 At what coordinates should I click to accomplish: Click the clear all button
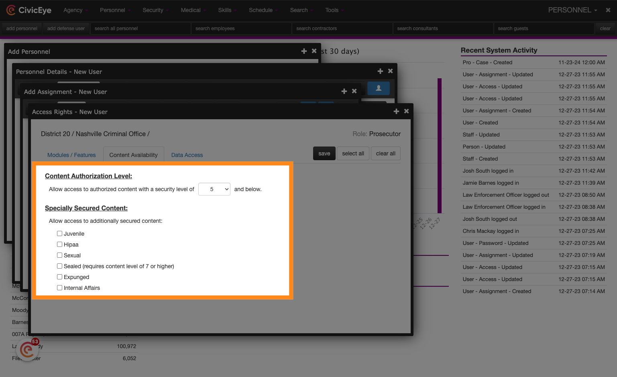[x=386, y=153]
